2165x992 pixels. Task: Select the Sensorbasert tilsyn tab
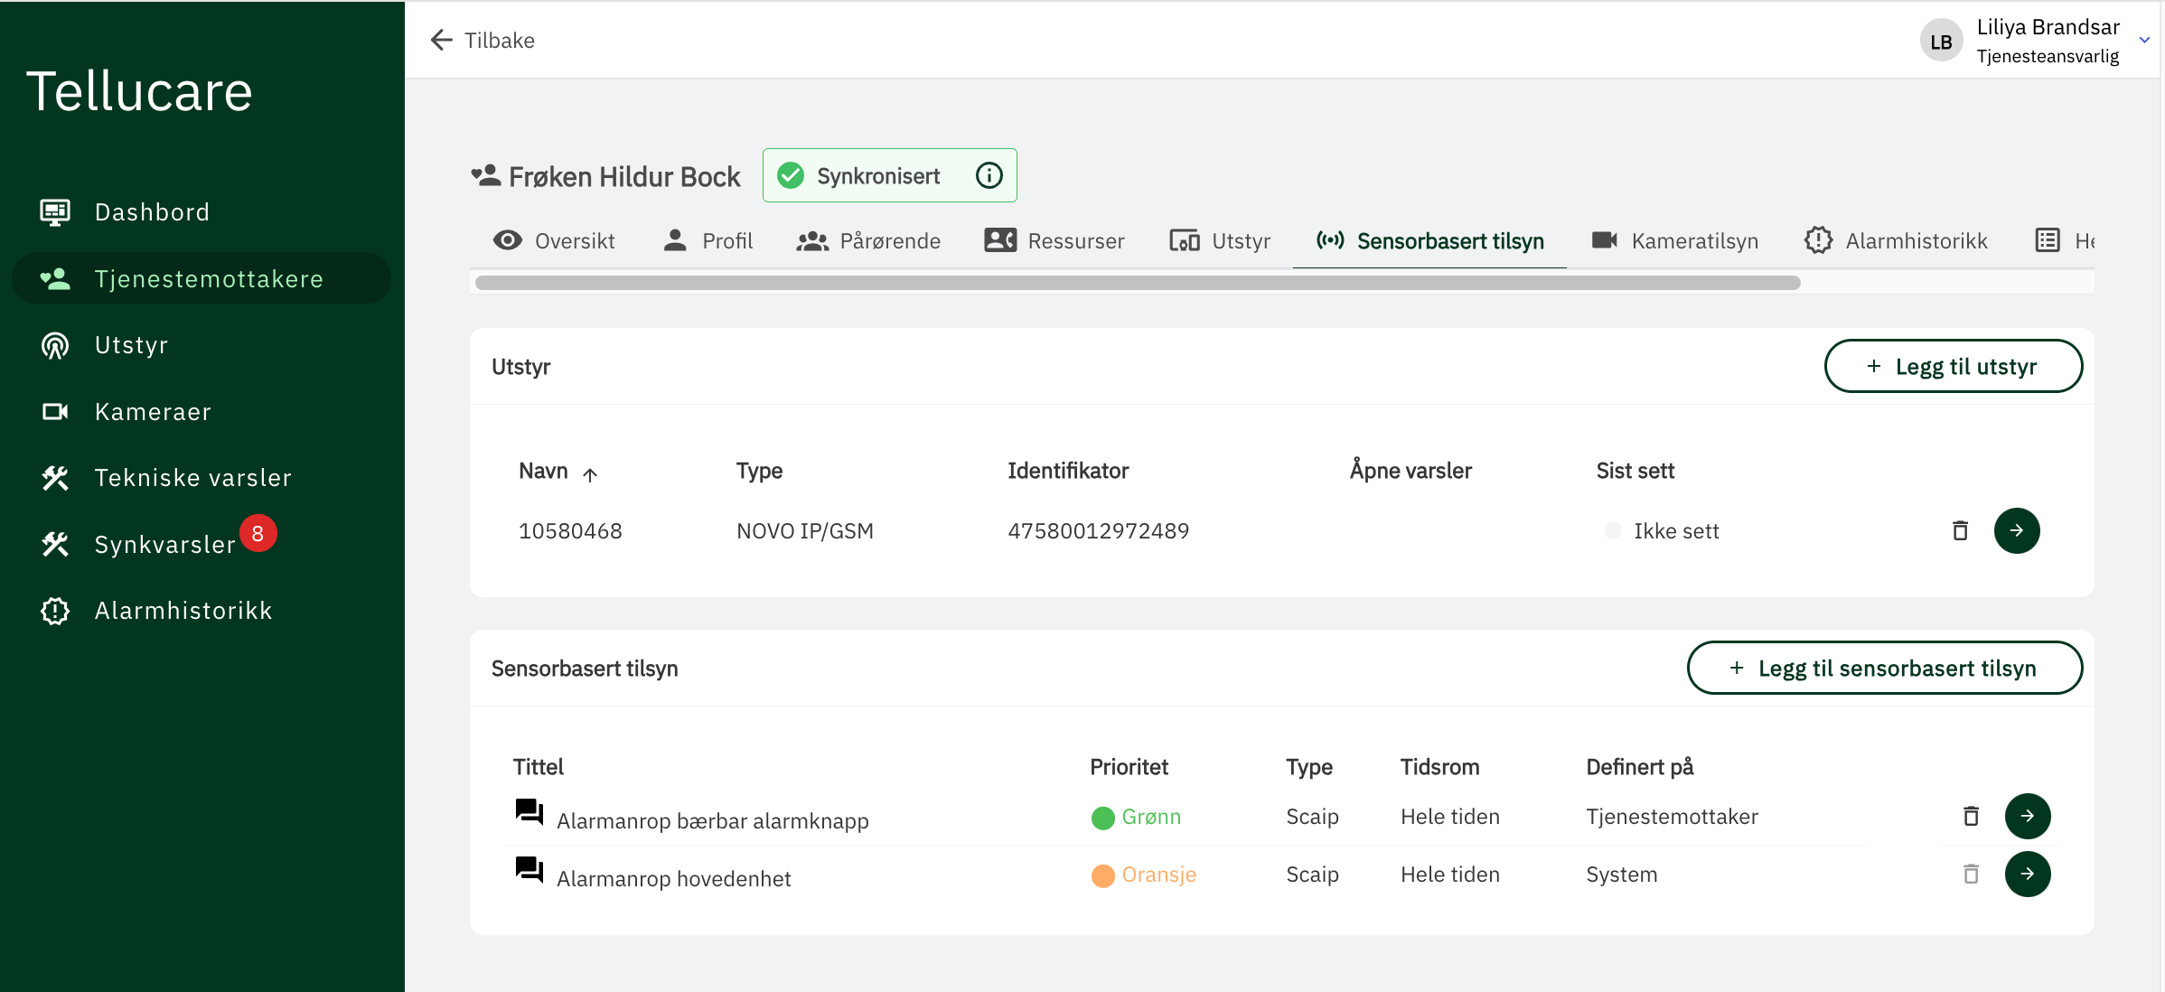pyautogui.click(x=1430, y=240)
